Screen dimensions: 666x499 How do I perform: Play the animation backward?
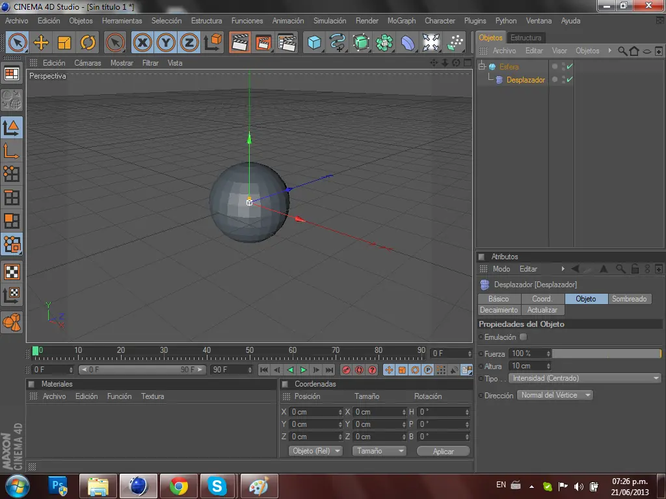290,370
